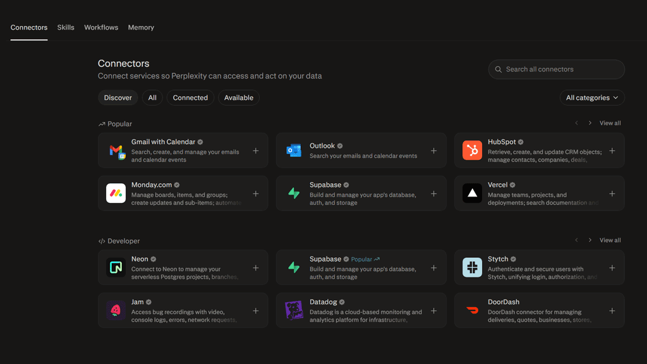Viewport: 647px width, 364px height.
Task: Switch to the Workflows tab
Action: [x=101, y=27]
